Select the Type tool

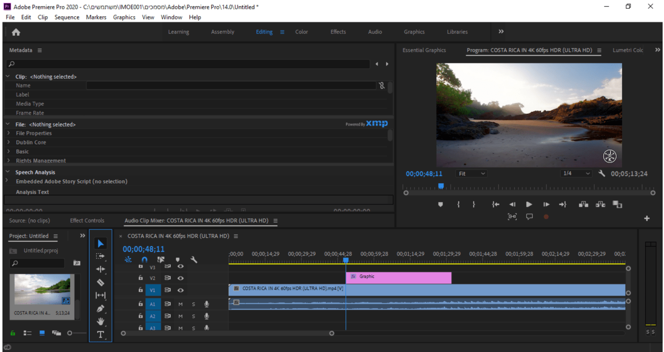click(100, 334)
